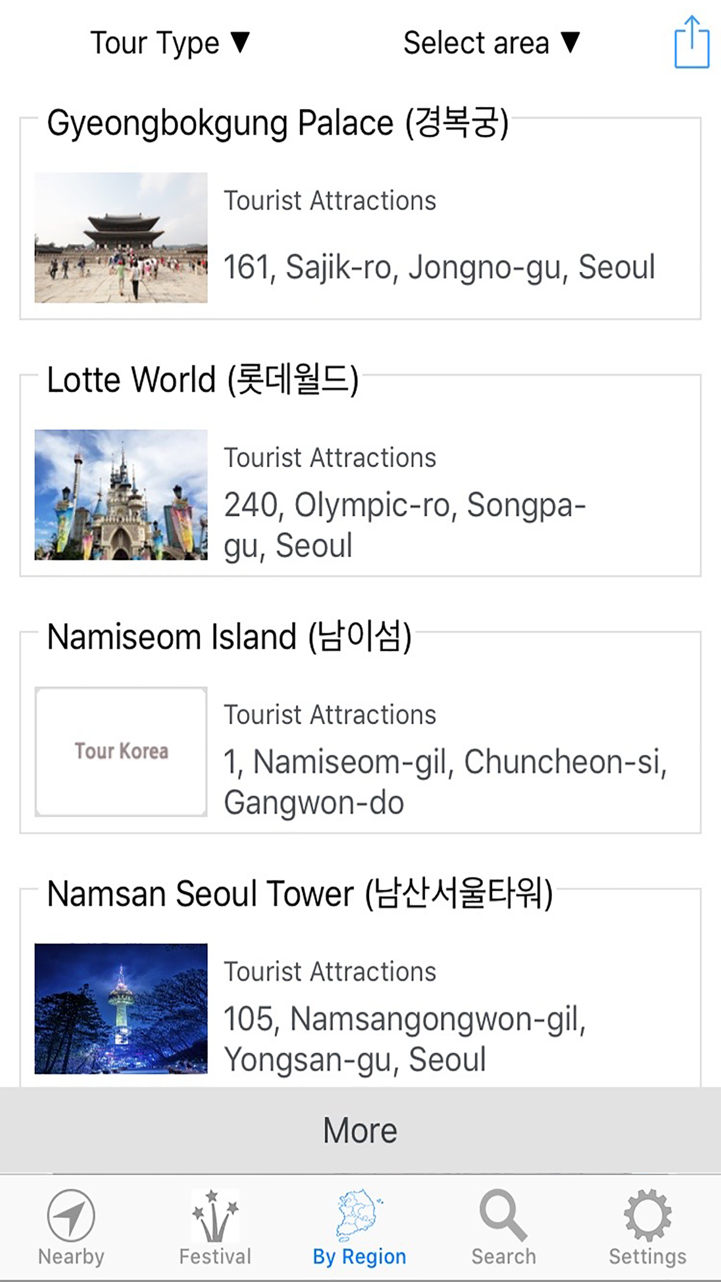721x1282 pixels.
Task: Tap the Sajik-ro, Jongno-gu address
Action: pos(439,267)
